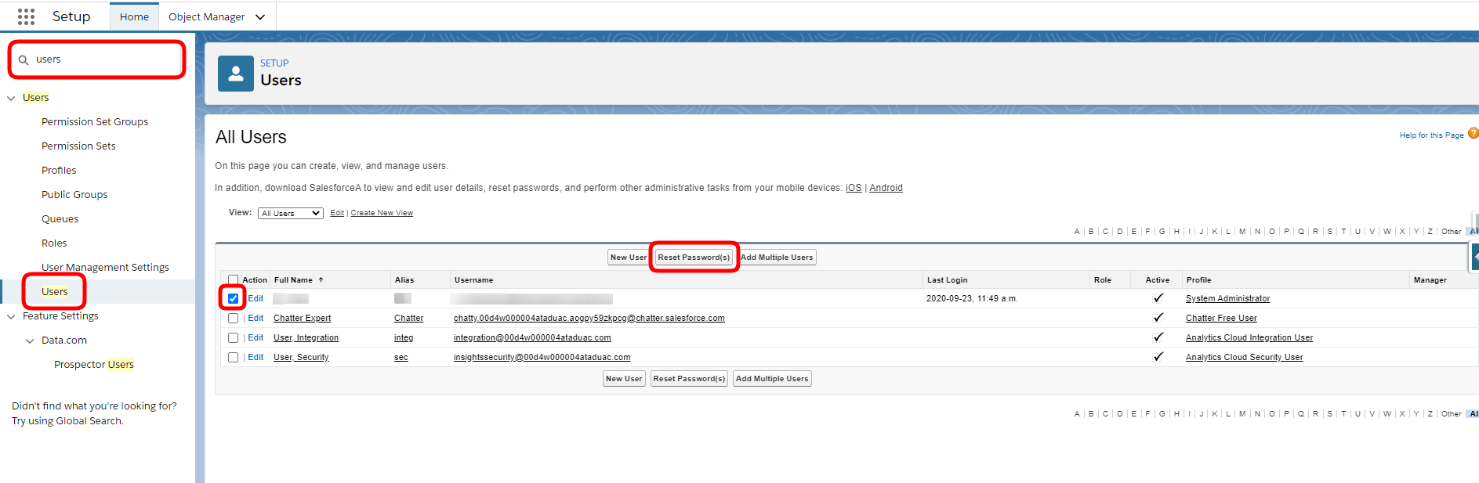This screenshot has width=1479, height=483.
Task: Open the Object Manager tab dropdown arrow
Action: pos(260,17)
